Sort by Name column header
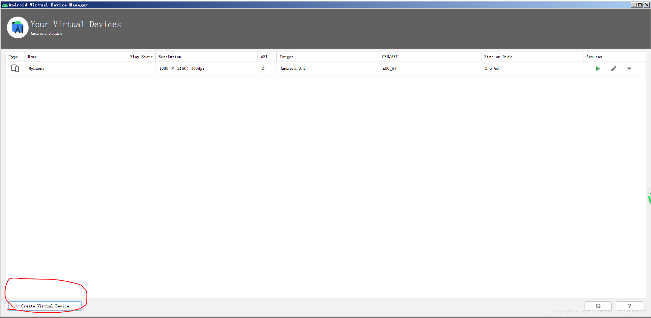The image size is (651, 318). [x=76, y=57]
